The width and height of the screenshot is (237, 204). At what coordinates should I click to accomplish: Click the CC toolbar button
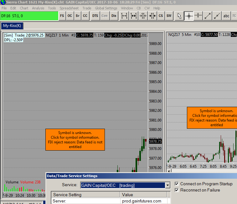pos(85,16)
